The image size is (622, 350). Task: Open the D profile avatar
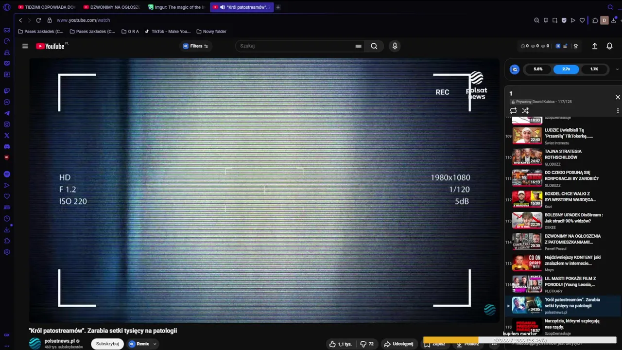(x=605, y=20)
